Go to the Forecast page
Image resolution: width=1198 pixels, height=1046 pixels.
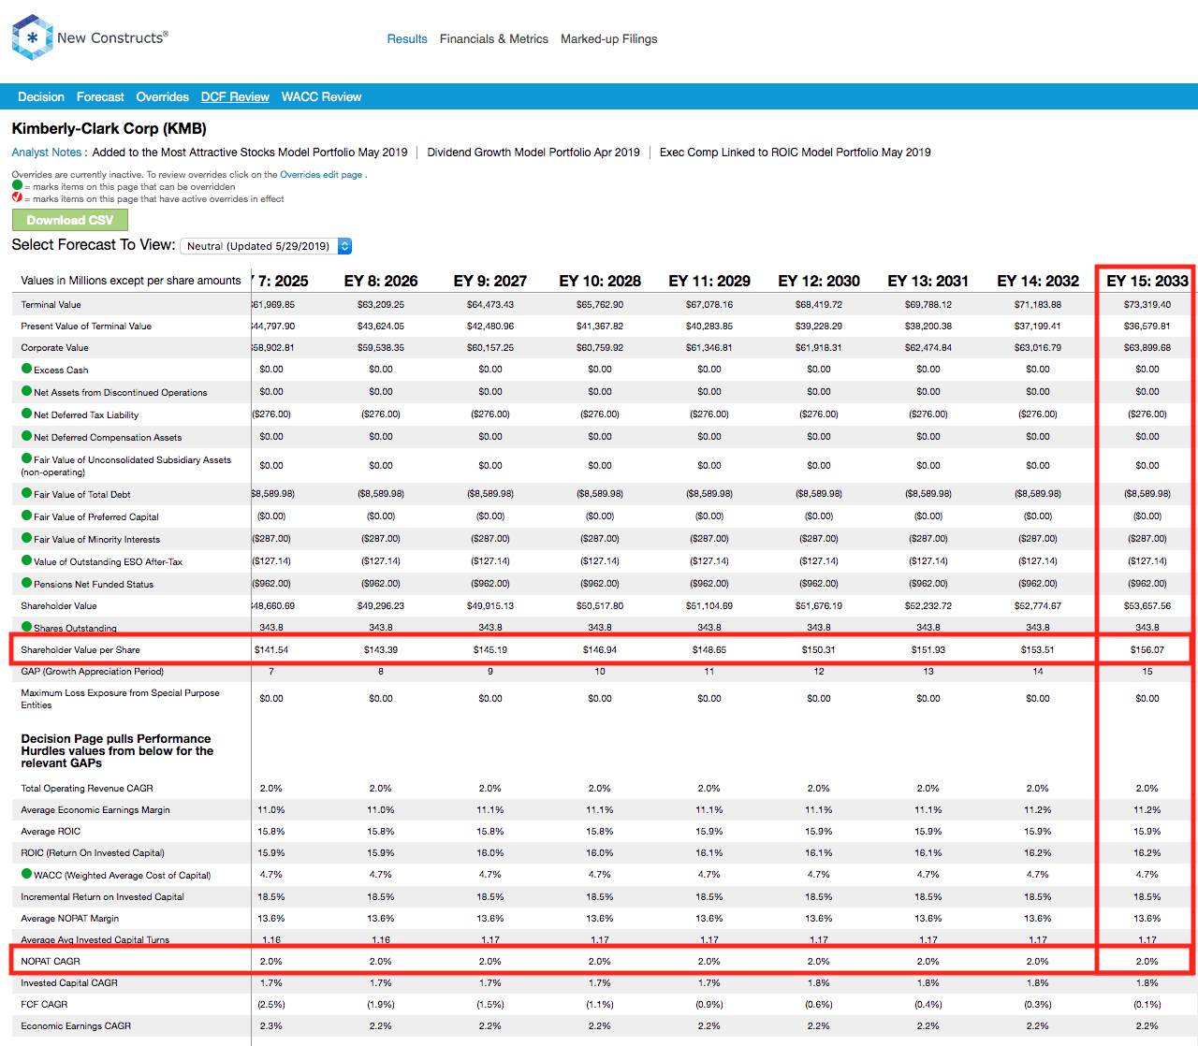[100, 96]
